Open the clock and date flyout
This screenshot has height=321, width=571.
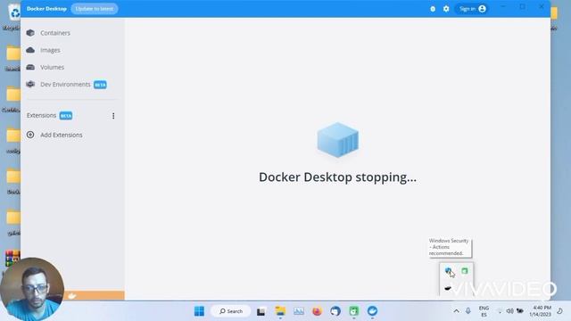pos(540,311)
